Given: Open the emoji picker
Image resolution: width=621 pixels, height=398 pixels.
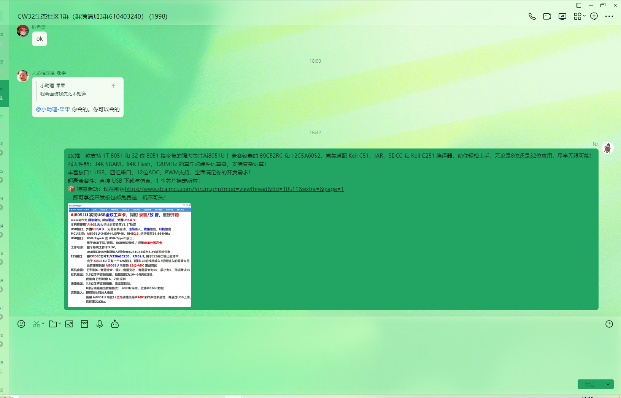Looking at the screenshot, I should click(x=21, y=324).
